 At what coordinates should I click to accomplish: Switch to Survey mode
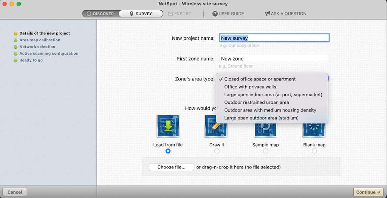pos(141,14)
